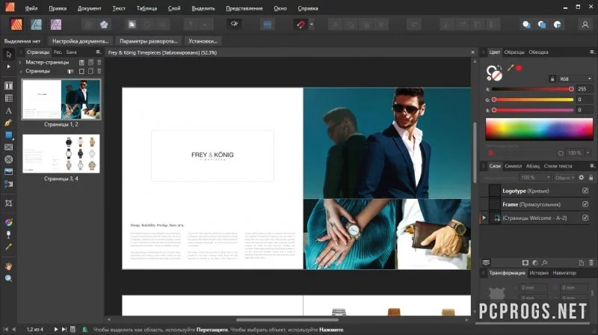
Task: Select the Picture Frame Ellipse tool
Action: (8, 159)
